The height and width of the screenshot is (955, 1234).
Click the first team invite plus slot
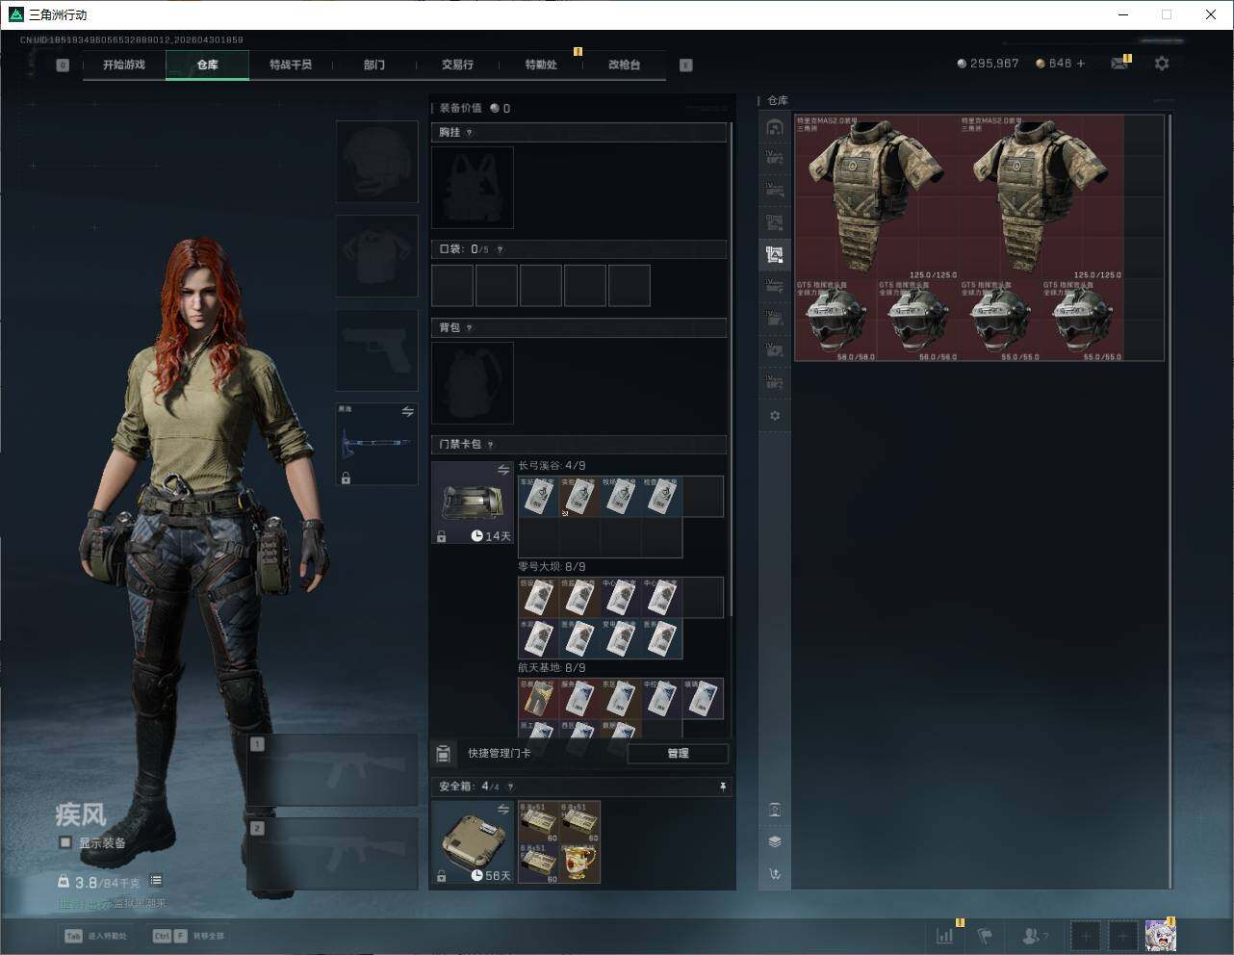[x=1086, y=935]
